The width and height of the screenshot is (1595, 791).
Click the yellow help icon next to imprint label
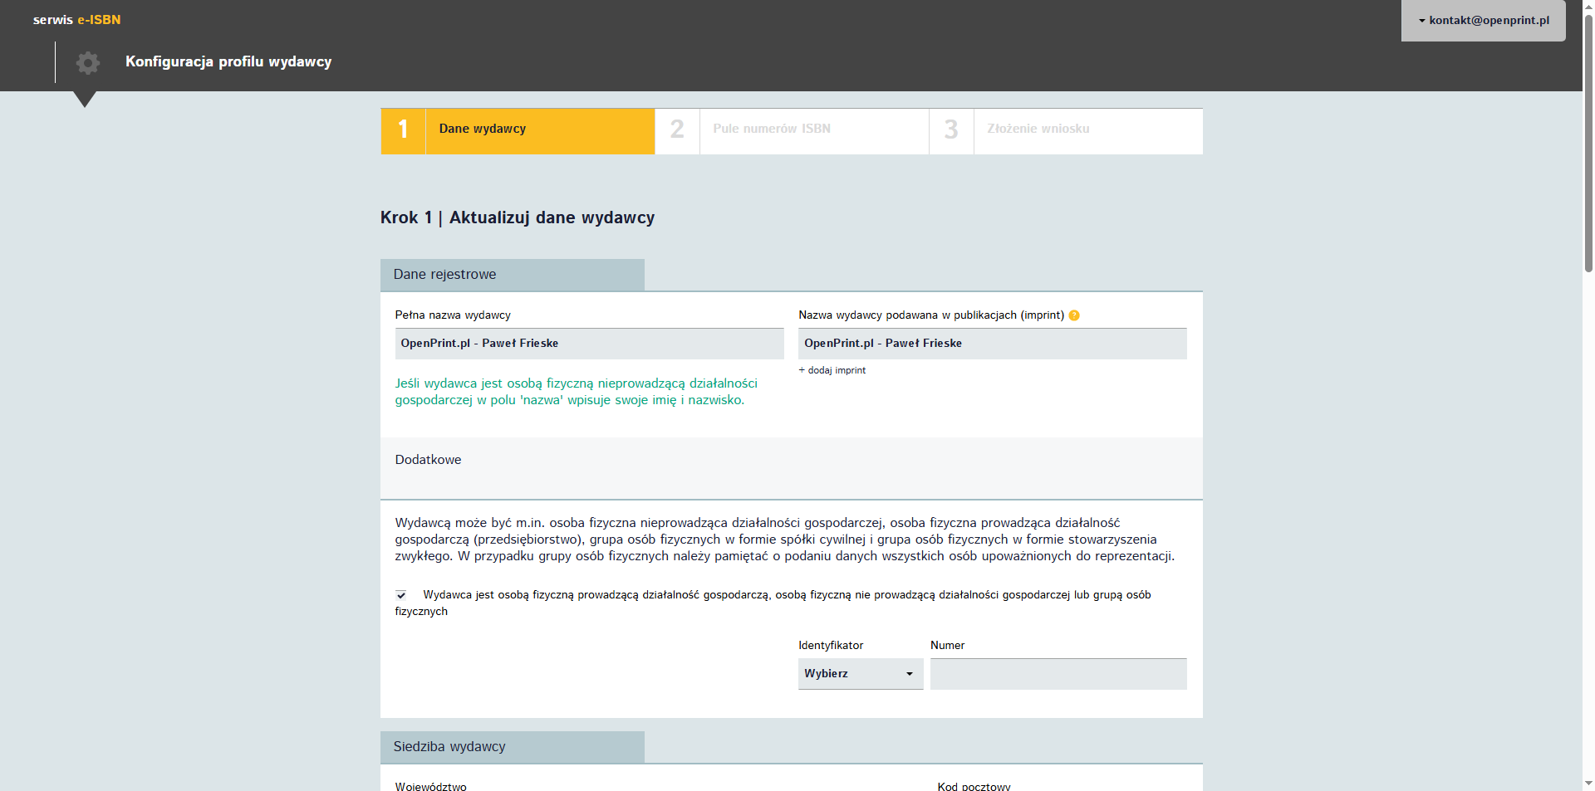coord(1074,315)
